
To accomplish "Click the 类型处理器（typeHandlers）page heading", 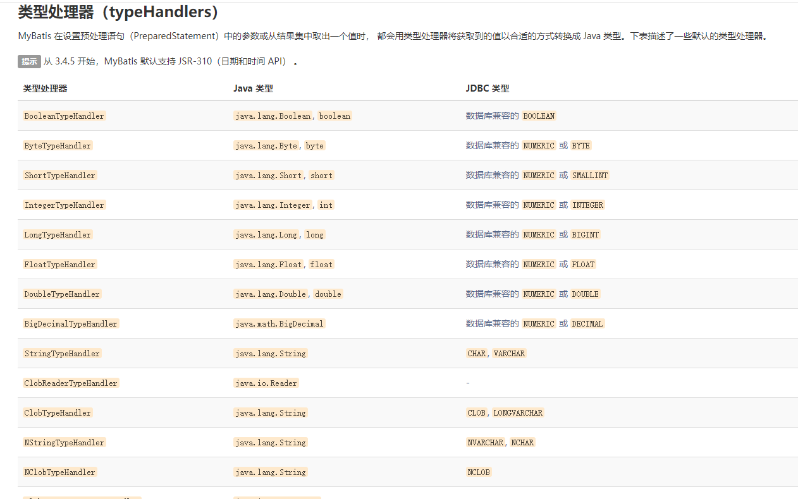I will coord(118,12).
